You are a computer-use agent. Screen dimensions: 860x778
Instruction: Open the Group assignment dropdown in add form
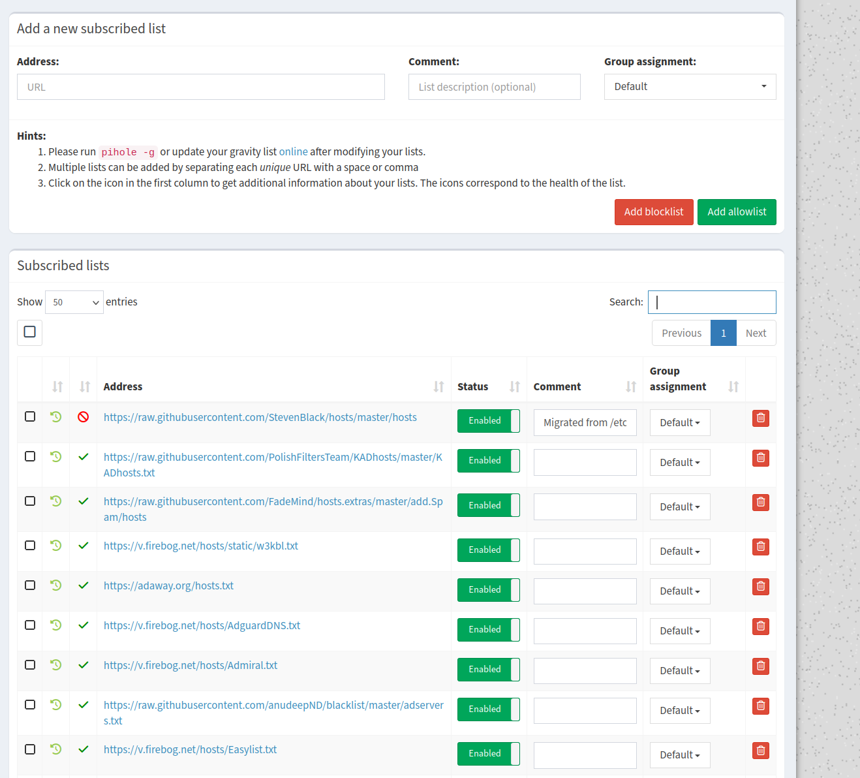point(690,87)
